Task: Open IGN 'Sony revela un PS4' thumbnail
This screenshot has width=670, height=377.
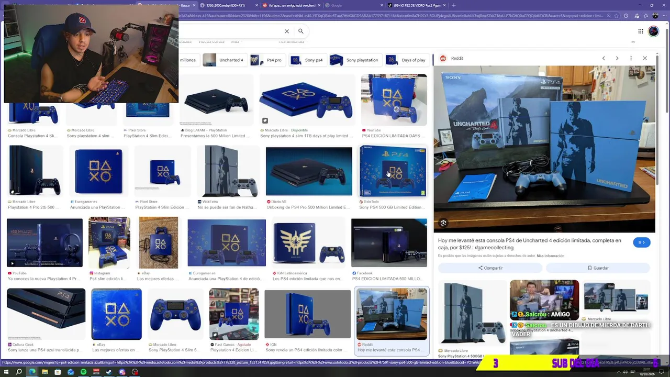Action: click(x=307, y=314)
